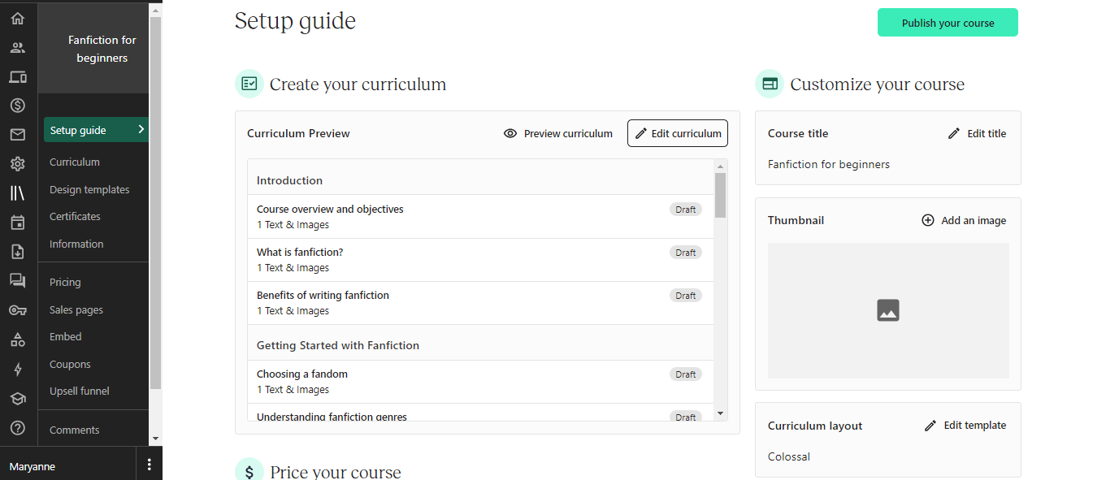
Task: Click the Publish your course button
Action: click(x=948, y=23)
